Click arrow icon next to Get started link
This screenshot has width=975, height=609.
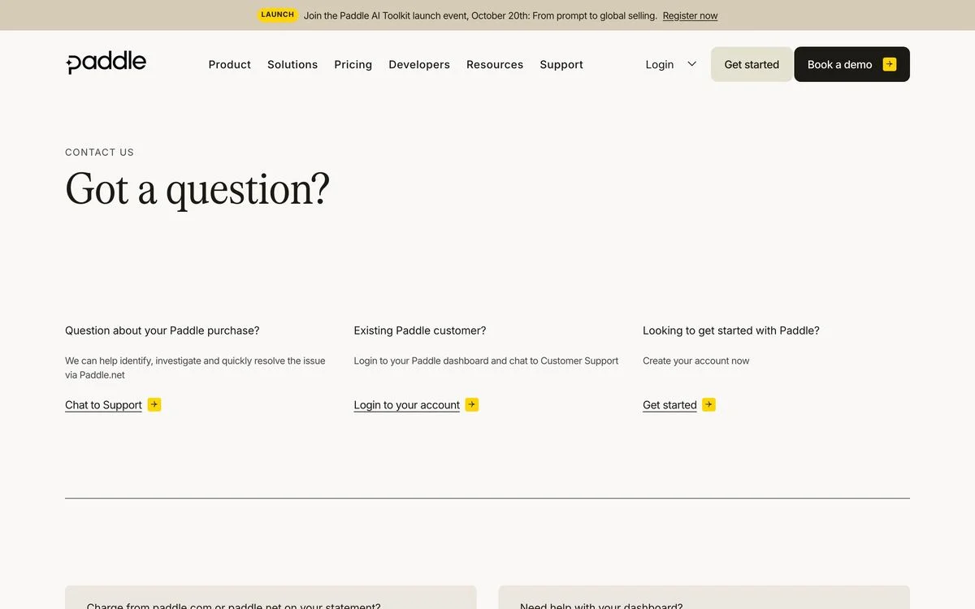(708, 404)
